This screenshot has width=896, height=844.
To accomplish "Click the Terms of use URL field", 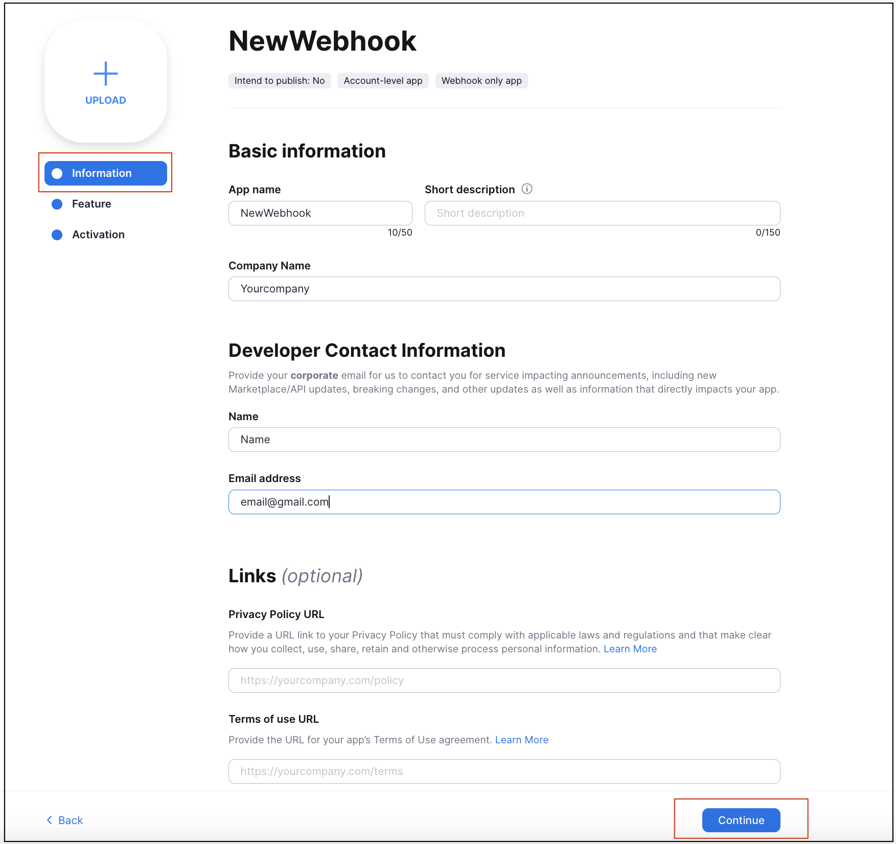I will 504,771.
